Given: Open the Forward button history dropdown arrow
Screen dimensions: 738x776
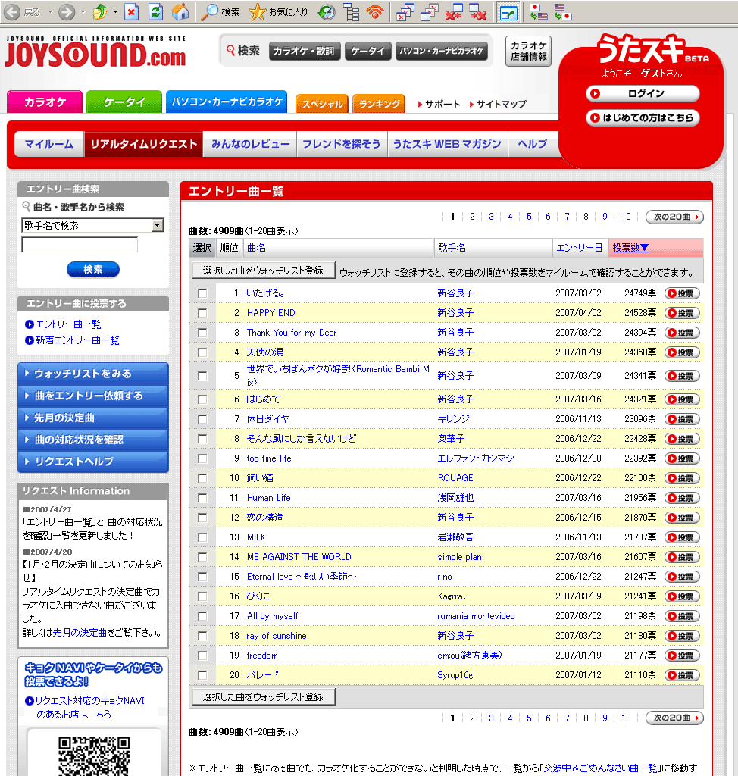Looking at the screenshot, I should (83, 12).
